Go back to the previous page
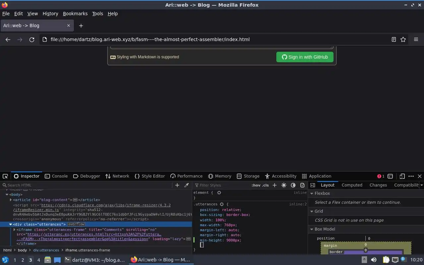This screenshot has height=265, width=424. pos(8,39)
